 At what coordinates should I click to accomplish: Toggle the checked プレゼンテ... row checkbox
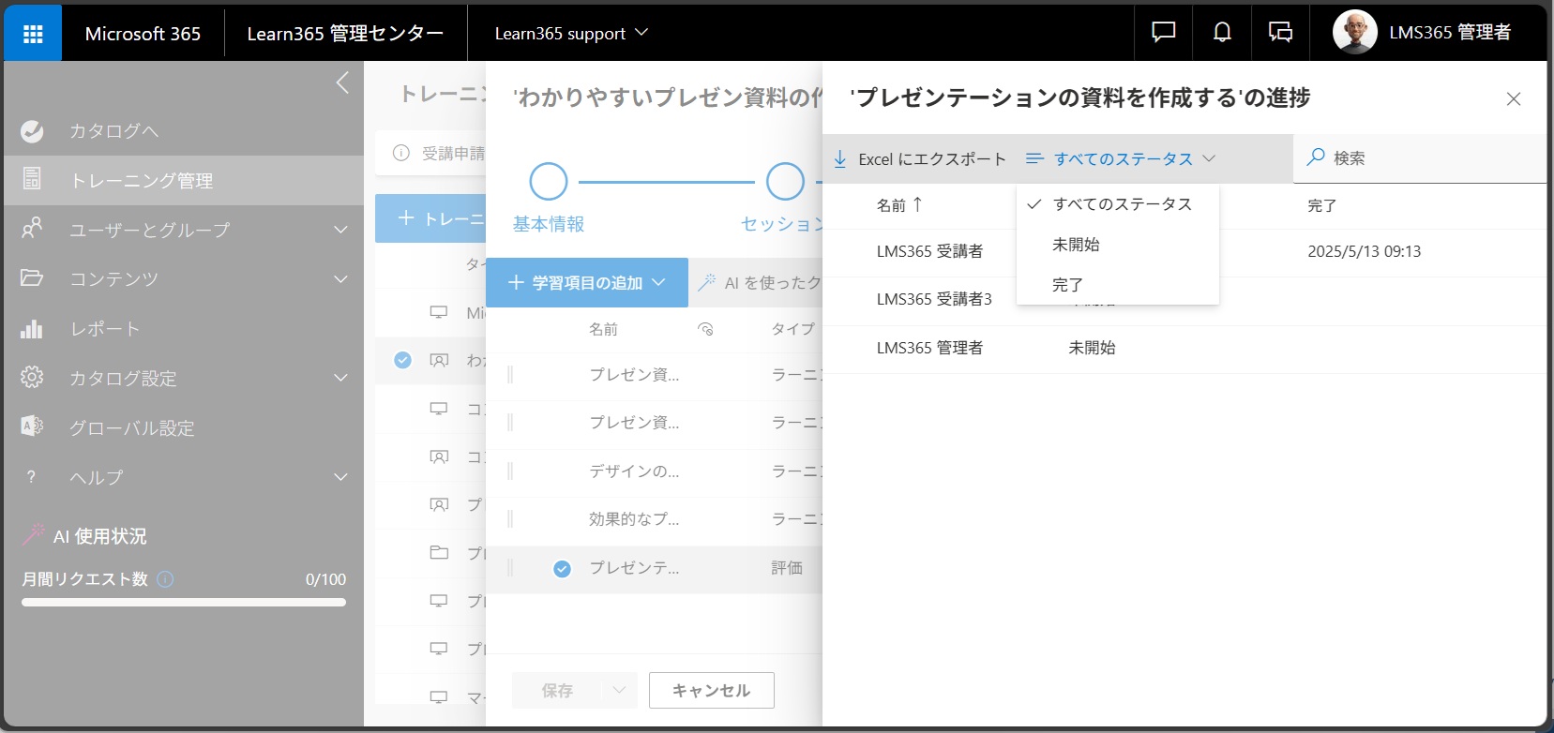[x=562, y=568]
